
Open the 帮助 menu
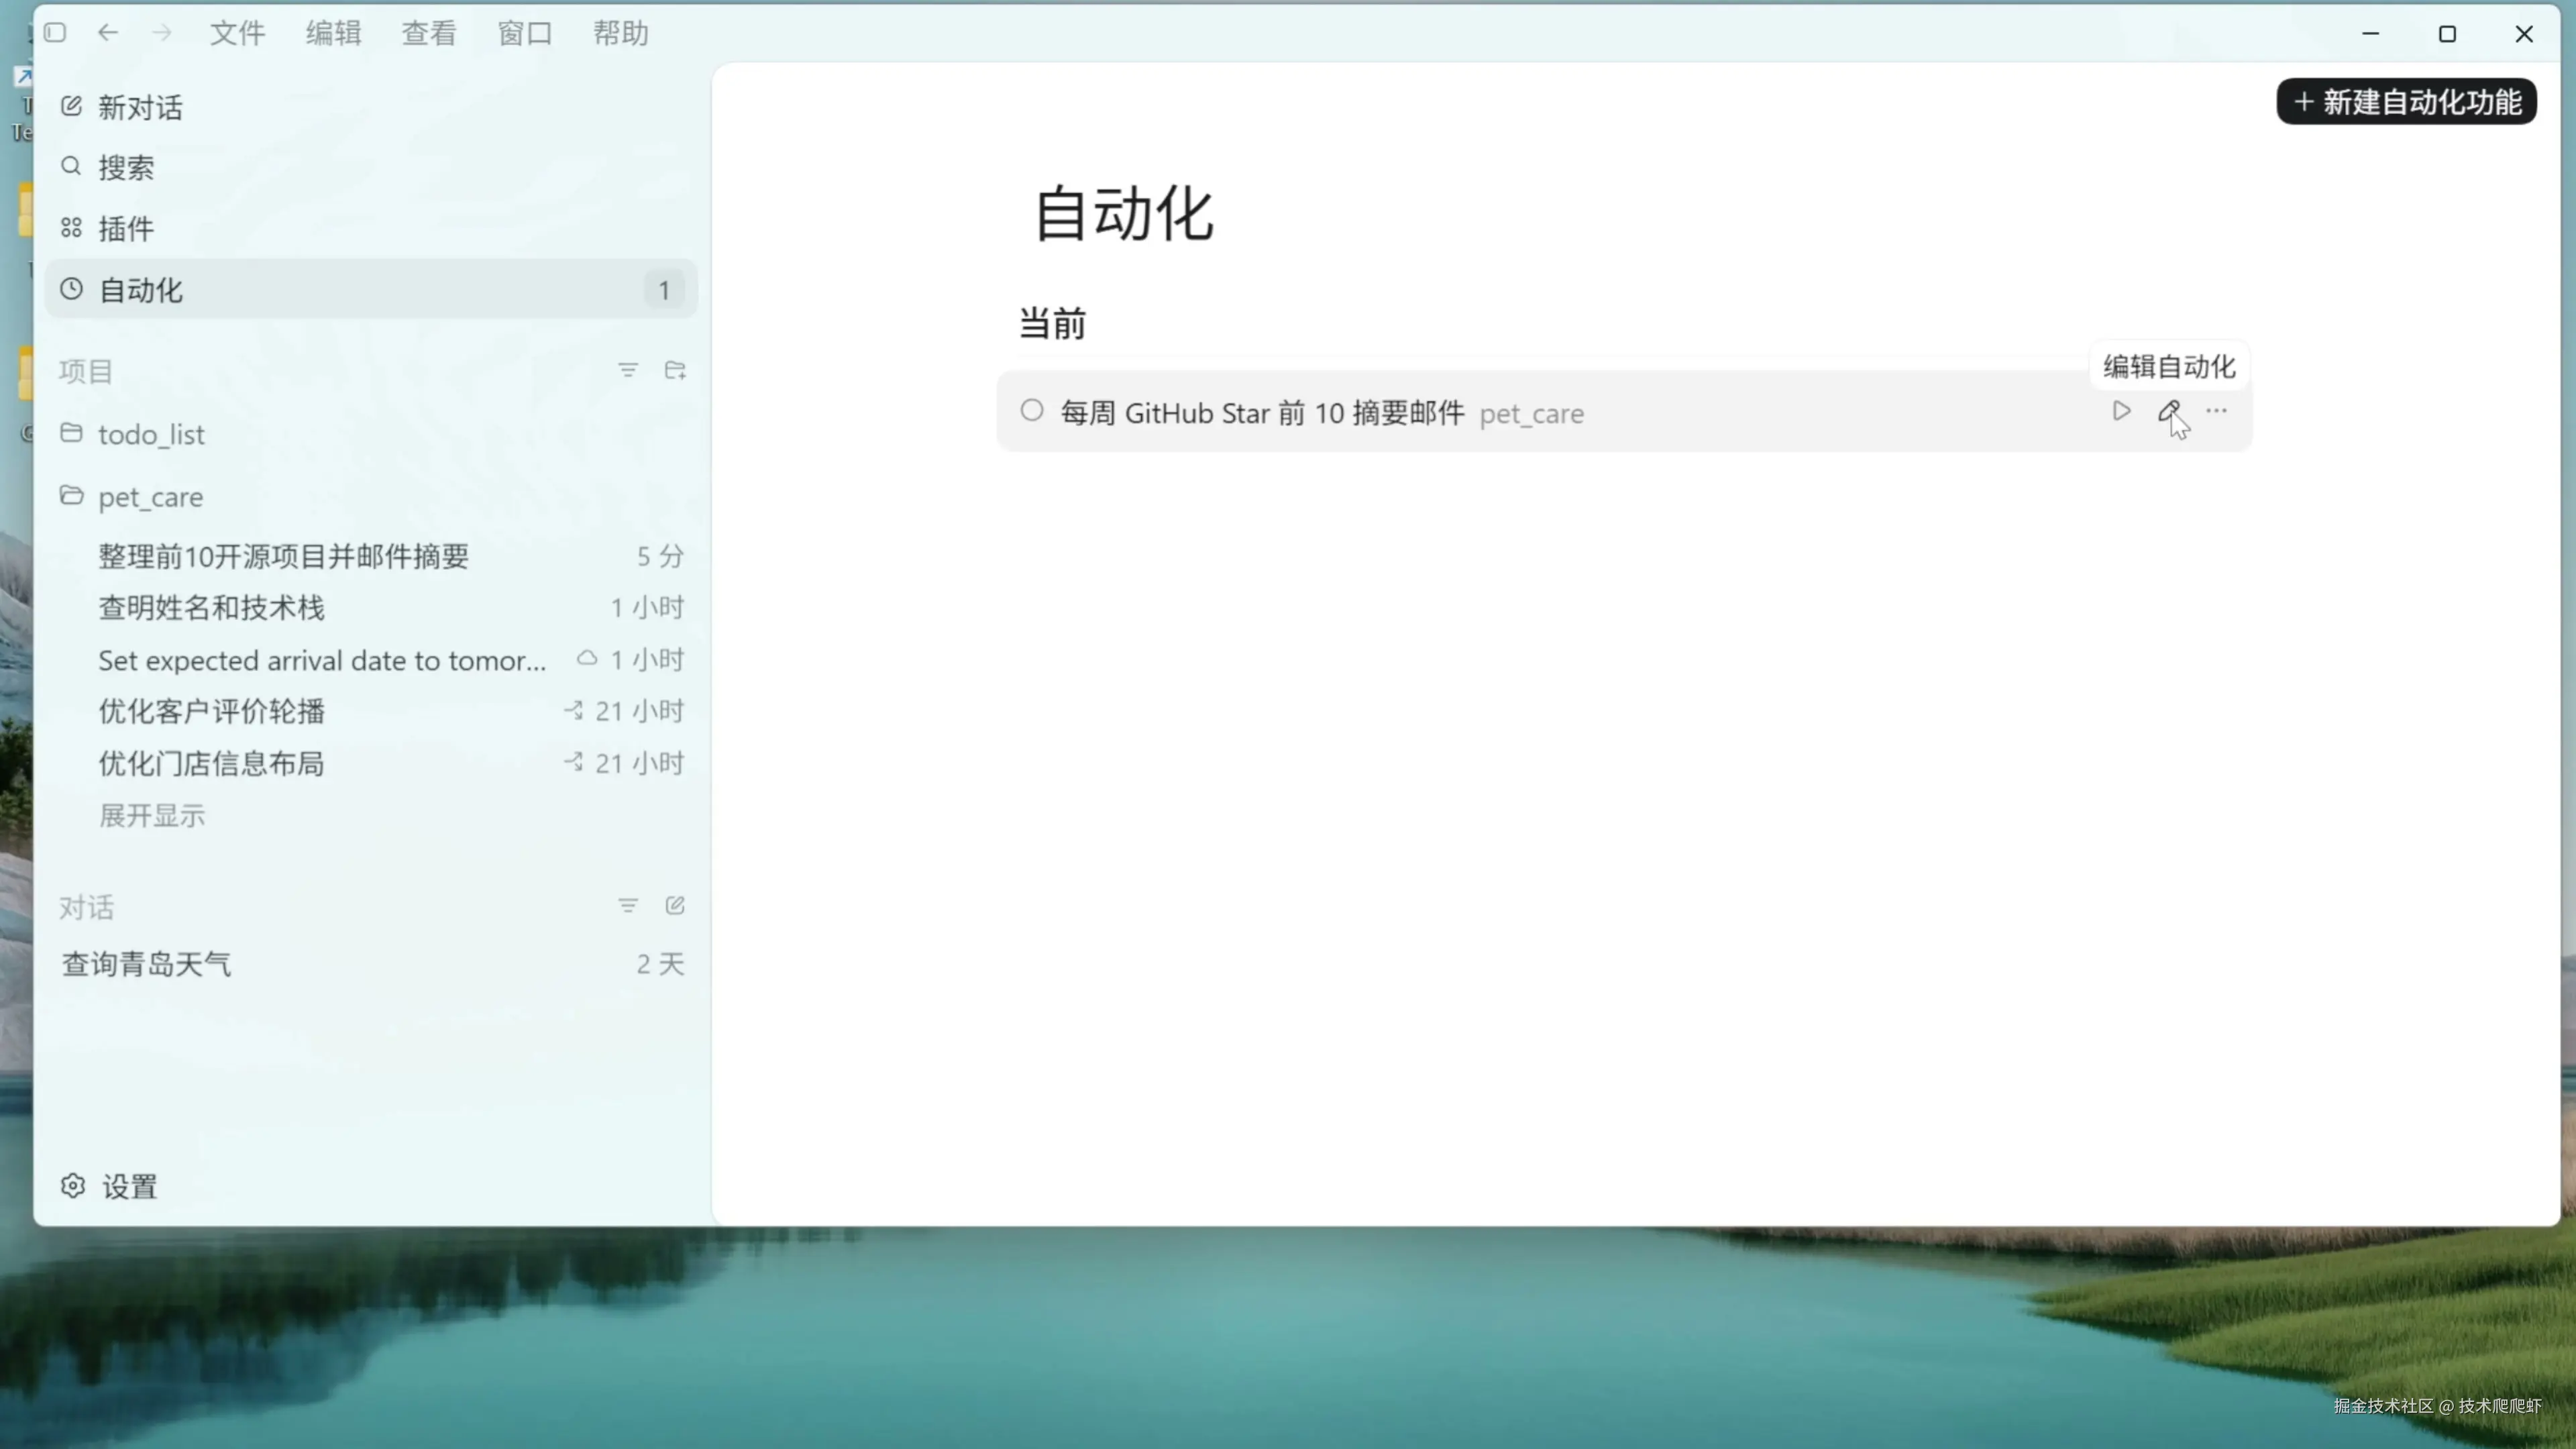pyautogui.click(x=620, y=33)
